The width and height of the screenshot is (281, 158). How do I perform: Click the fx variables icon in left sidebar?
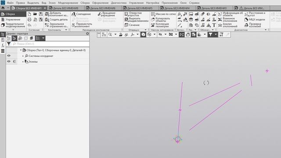[x=3, y=45]
